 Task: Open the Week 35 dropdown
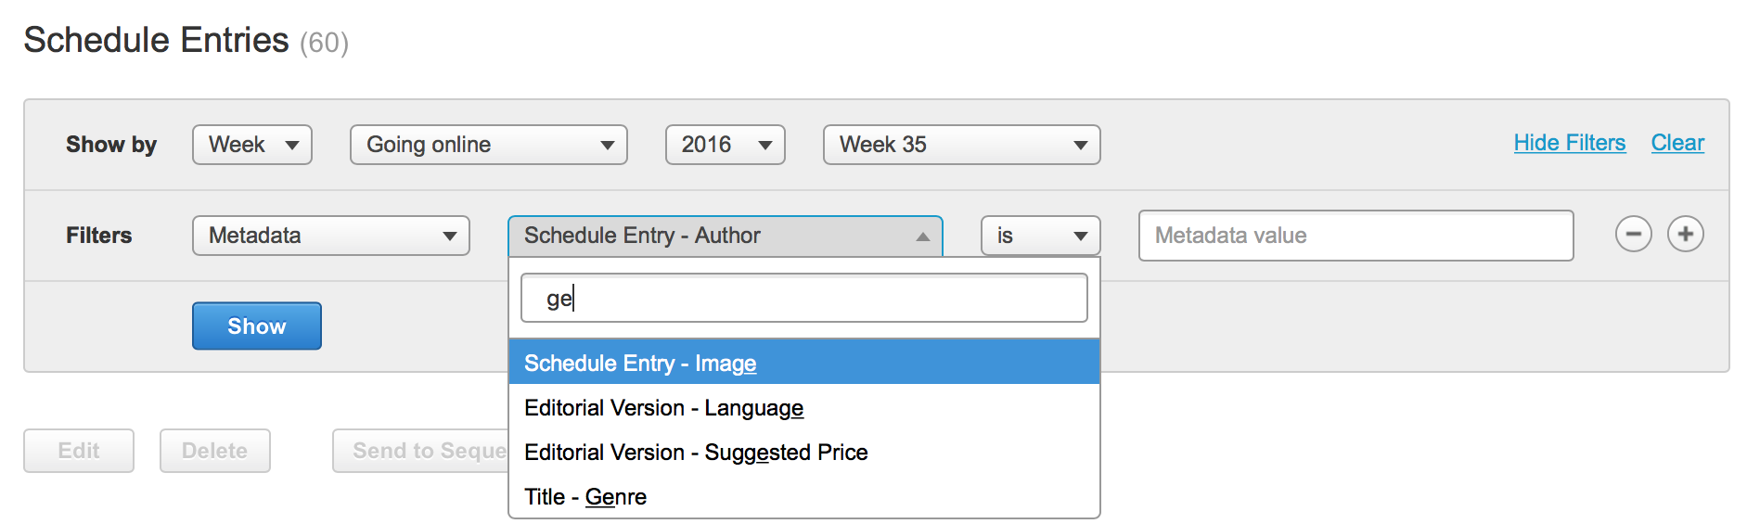pyautogui.click(x=961, y=145)
